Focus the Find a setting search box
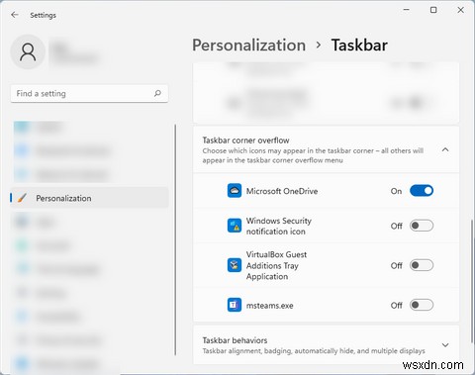 click(89, 94)
